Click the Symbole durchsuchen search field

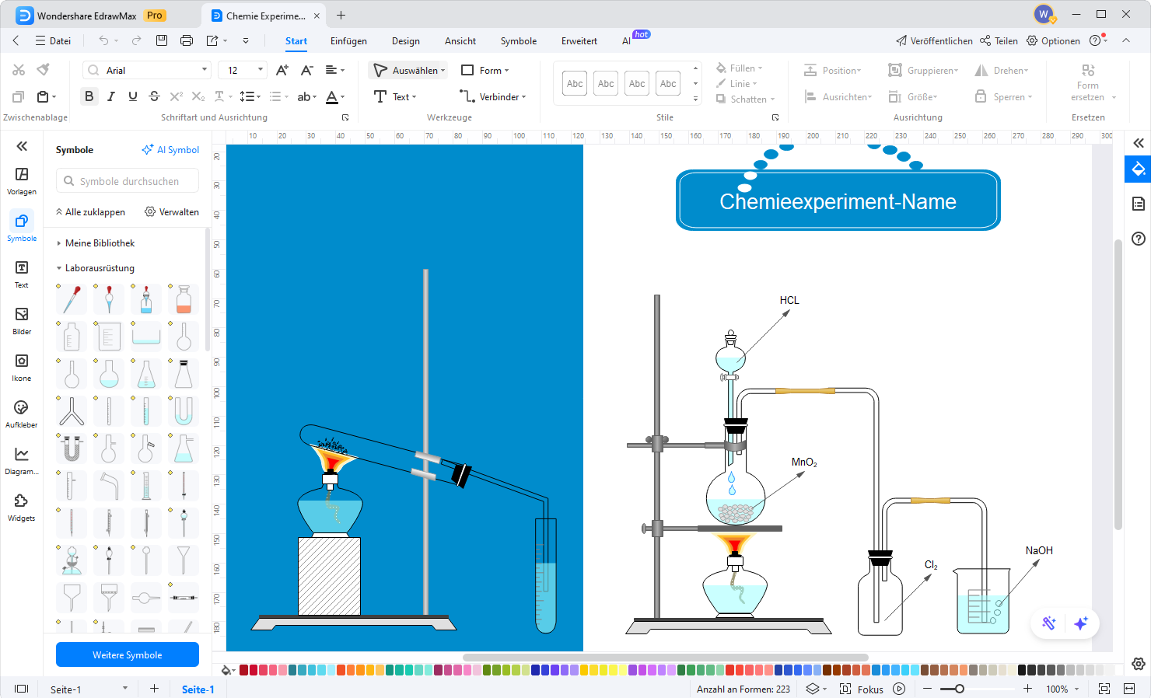coord(128,181)
